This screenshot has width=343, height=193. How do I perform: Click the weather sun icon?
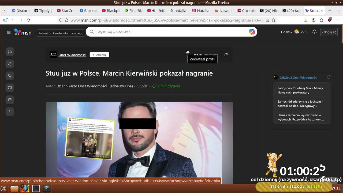tap(297, 32)
